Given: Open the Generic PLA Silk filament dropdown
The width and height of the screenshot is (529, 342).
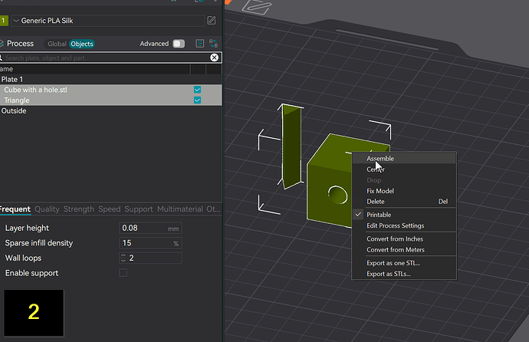Looking at the screenshot, I should click(108, 21).
